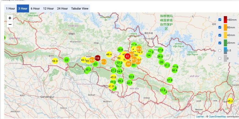Click the yellow 41.6 station marker
The width and height of the screenshot is (239, 119).
point(111,86)
